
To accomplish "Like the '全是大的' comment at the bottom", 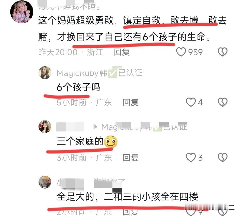I will [191, 212].
